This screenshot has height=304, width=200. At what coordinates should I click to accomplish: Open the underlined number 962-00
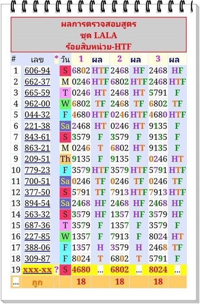37,104
